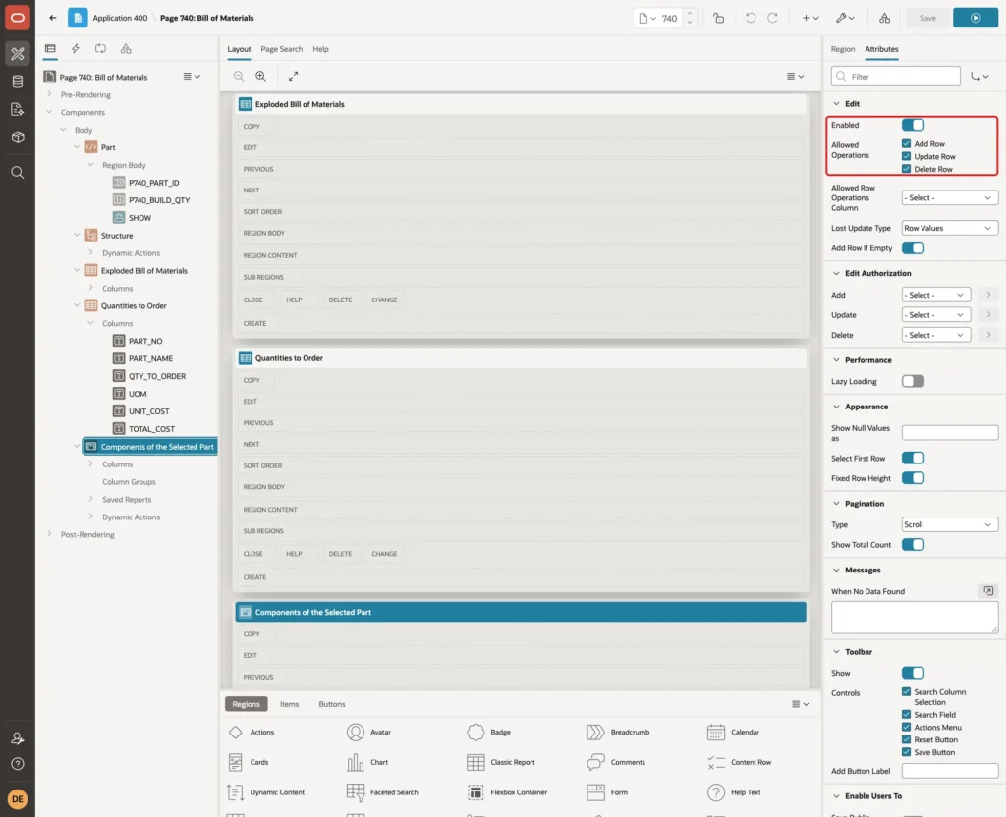Expand the layout to full view
Screen dimensions: 1006x817
coord(293,76)
